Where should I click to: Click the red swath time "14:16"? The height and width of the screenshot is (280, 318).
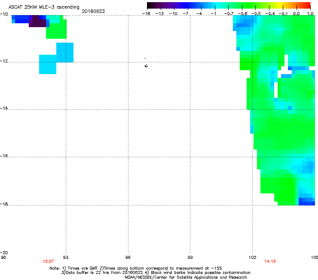(x=270, y=261)
